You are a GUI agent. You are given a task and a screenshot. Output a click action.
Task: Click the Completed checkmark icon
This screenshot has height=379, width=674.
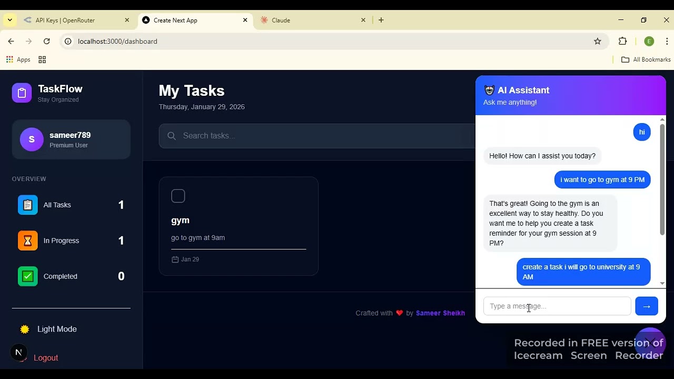pos(28,276)
